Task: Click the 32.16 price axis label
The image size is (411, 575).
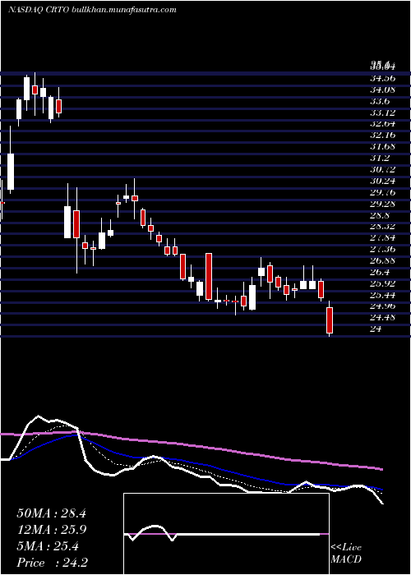Action: pyautogui.click(x=382, y=135)
